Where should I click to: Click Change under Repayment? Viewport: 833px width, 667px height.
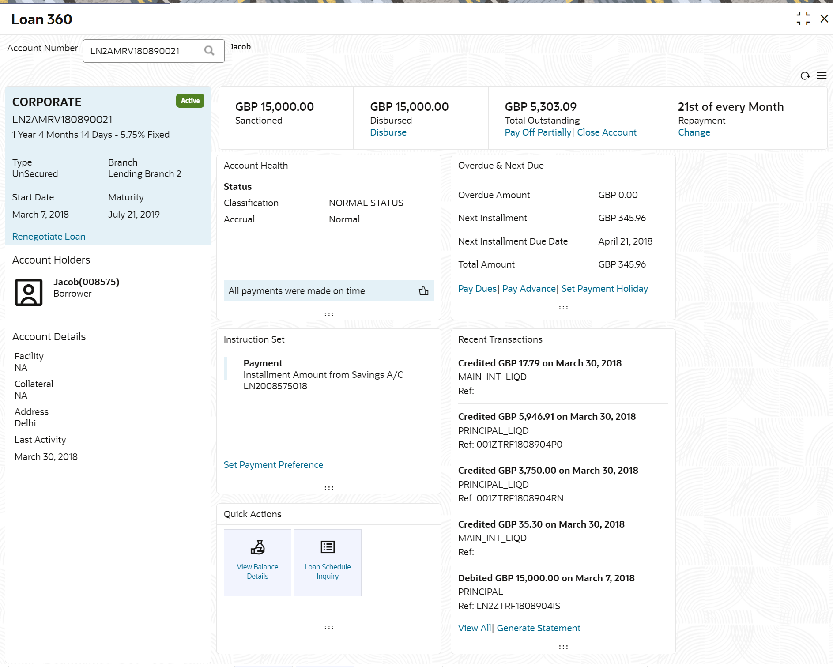click(x=694, y=132)
